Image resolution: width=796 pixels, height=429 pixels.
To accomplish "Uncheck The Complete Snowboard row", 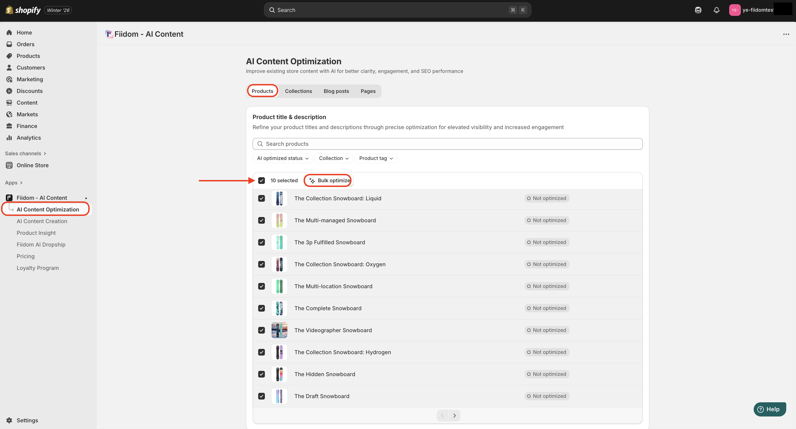I will 262,308.
